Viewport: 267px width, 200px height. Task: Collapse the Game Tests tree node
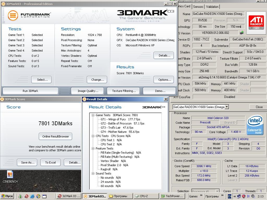click(93, 115)
